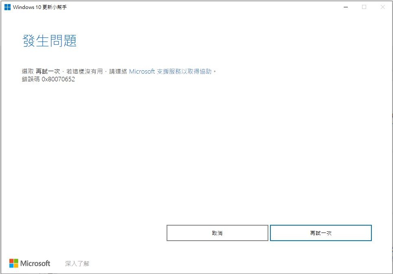Image resolution: width=393 pixels, height=274 pixels.
Task: Click the Windows logo in the title bar
Action: [x=7, y=7]
